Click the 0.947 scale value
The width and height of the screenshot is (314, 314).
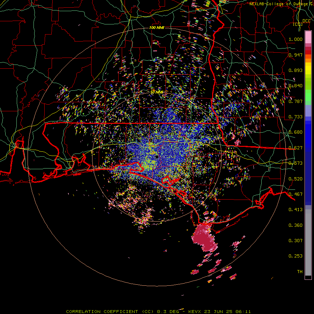[296, 55]
